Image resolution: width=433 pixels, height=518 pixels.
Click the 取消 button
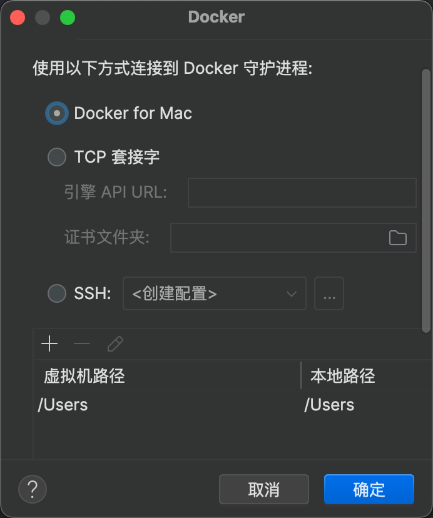pos(264,489)
